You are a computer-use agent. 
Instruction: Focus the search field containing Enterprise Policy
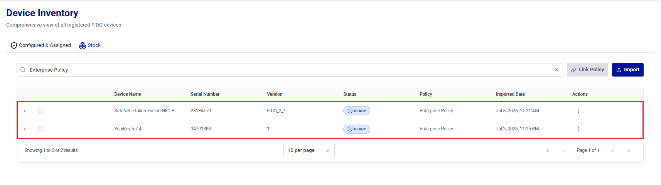[x=290, y=70]
